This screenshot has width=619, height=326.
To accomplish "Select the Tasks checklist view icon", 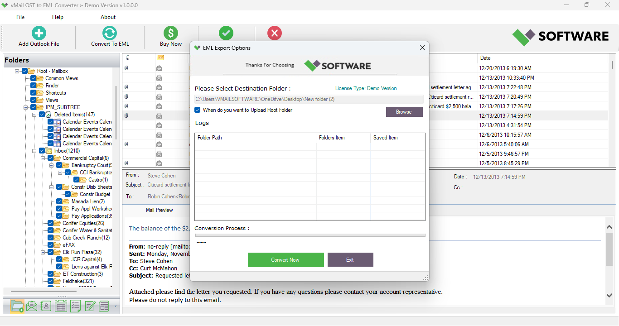I will click(x=75, y=306).
